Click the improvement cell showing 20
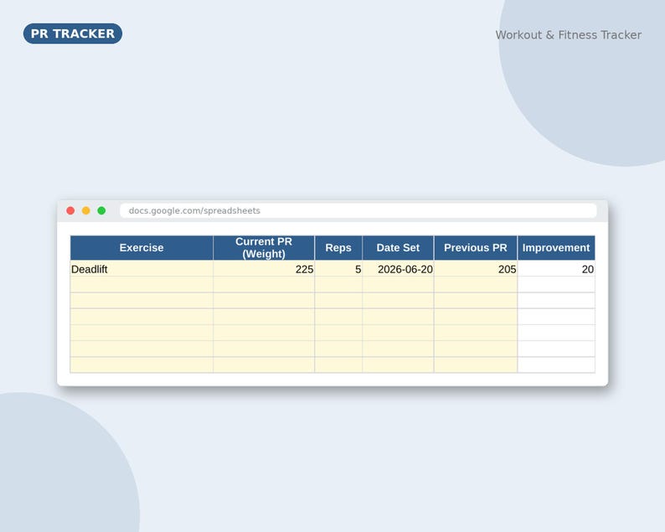Image resolution: width=665 pixels, height=532 pixels. point(556,269)
